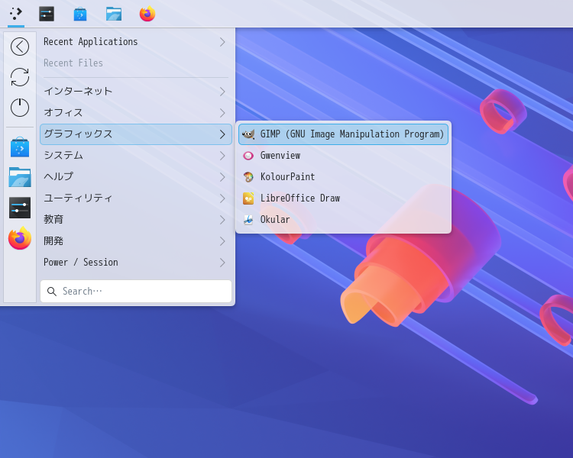Open the file manager from the top panel
Viewport: 573px width, 458px height.
[114, 14]
